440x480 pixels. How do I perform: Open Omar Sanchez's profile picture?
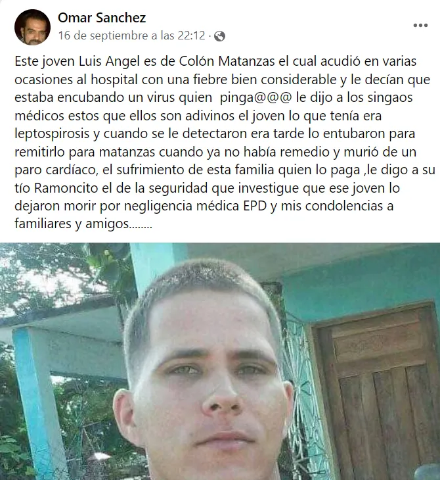pos(32,27)
